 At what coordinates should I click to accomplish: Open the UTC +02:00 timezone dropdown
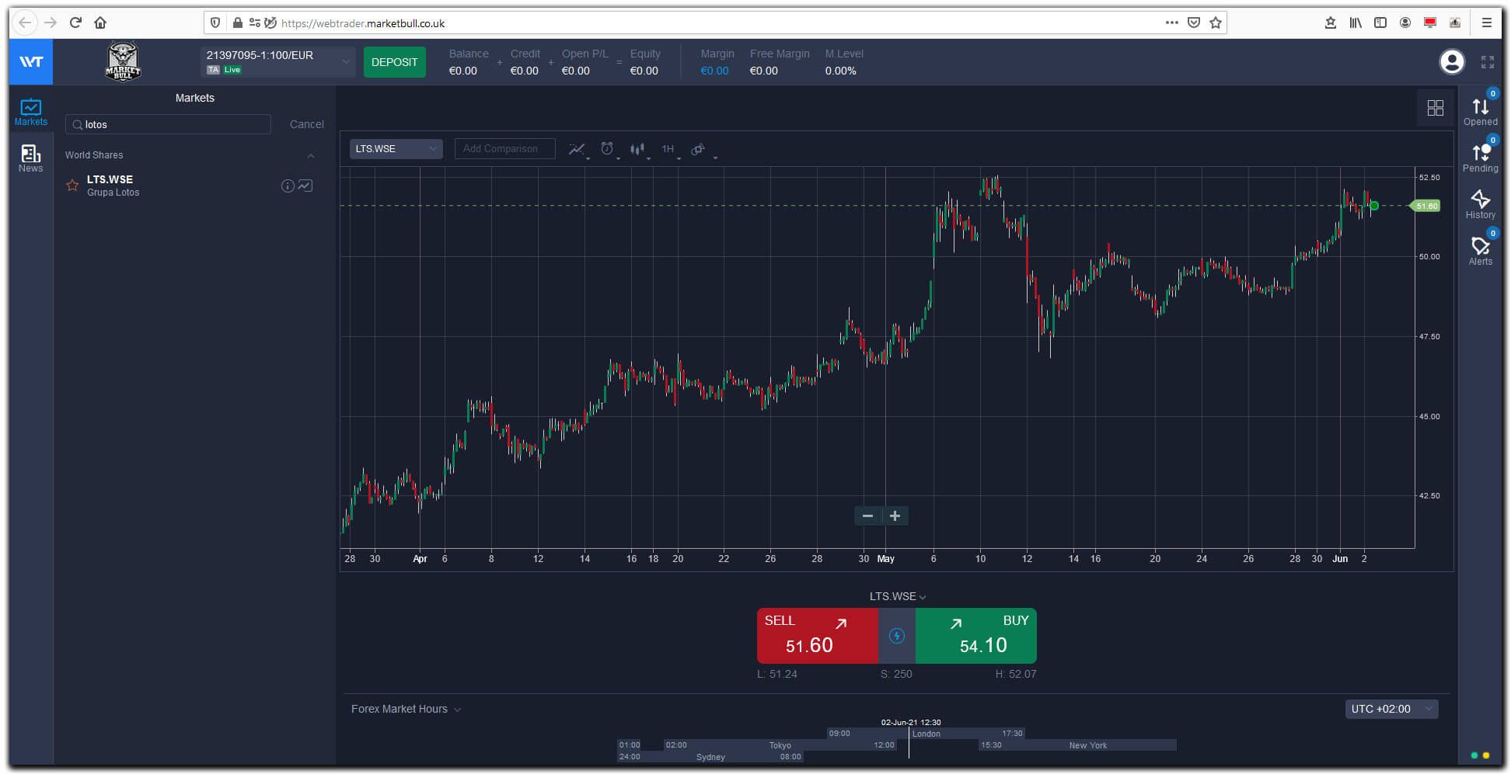[1391, 709]
